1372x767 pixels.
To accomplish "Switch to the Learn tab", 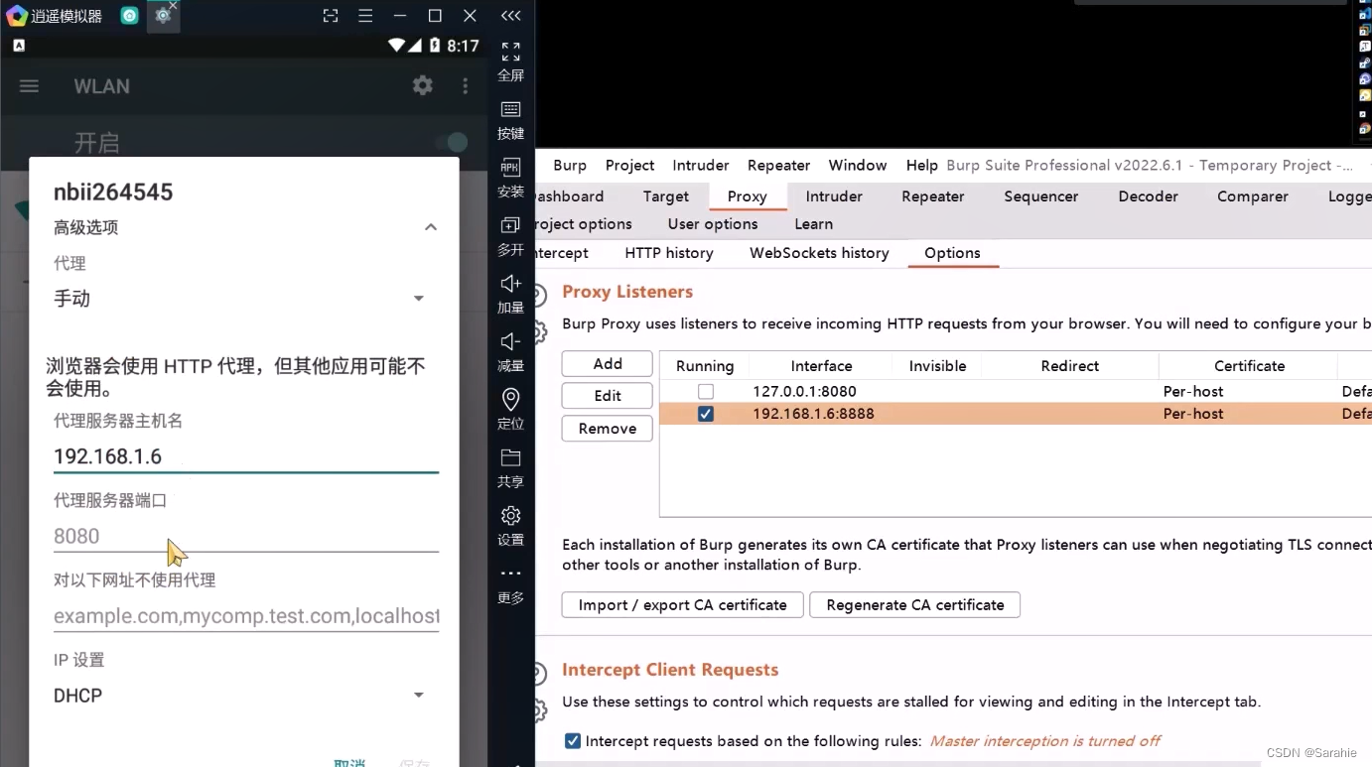I will 813,224.
